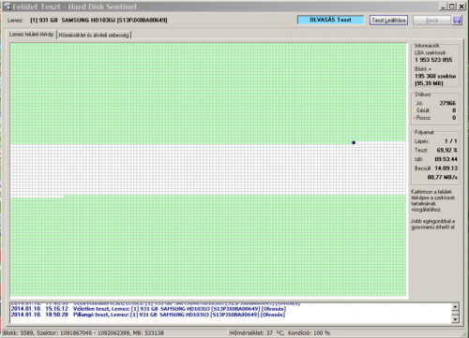
Task: Click the yellow Sérült legend marker
Action: [415, 110]
